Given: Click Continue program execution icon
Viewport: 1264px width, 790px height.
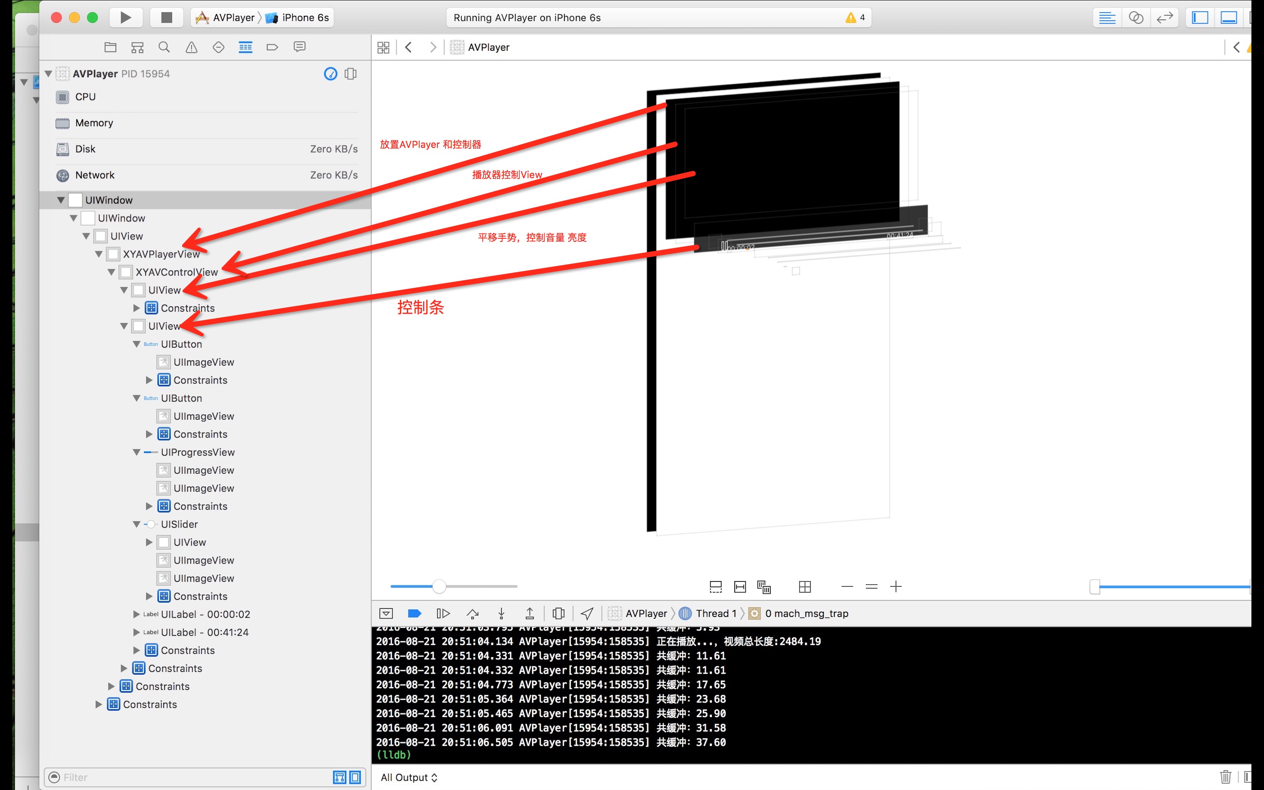Looking at the screenshot, I should 443,614.
